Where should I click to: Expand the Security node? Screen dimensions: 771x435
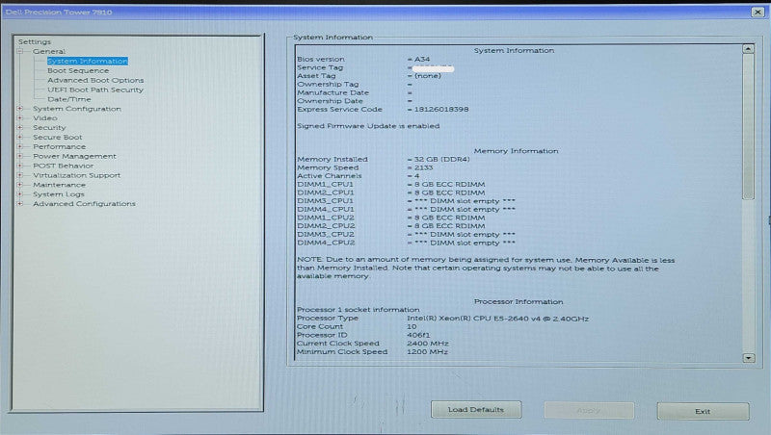coord(20,127)
